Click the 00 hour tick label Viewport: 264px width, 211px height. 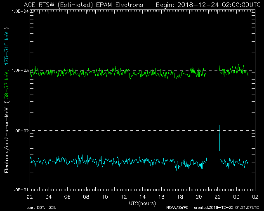[236, 197]
